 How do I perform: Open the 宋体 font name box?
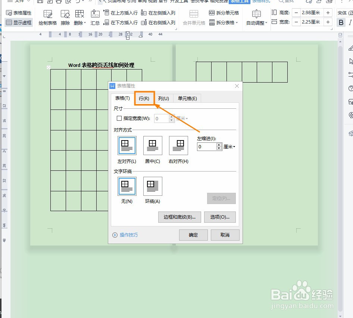click(x=345, y=13)
